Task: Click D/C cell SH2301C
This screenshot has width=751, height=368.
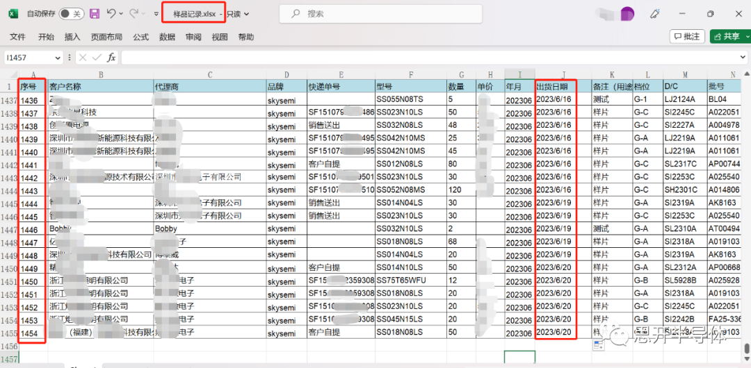Action: click(685, 190)
